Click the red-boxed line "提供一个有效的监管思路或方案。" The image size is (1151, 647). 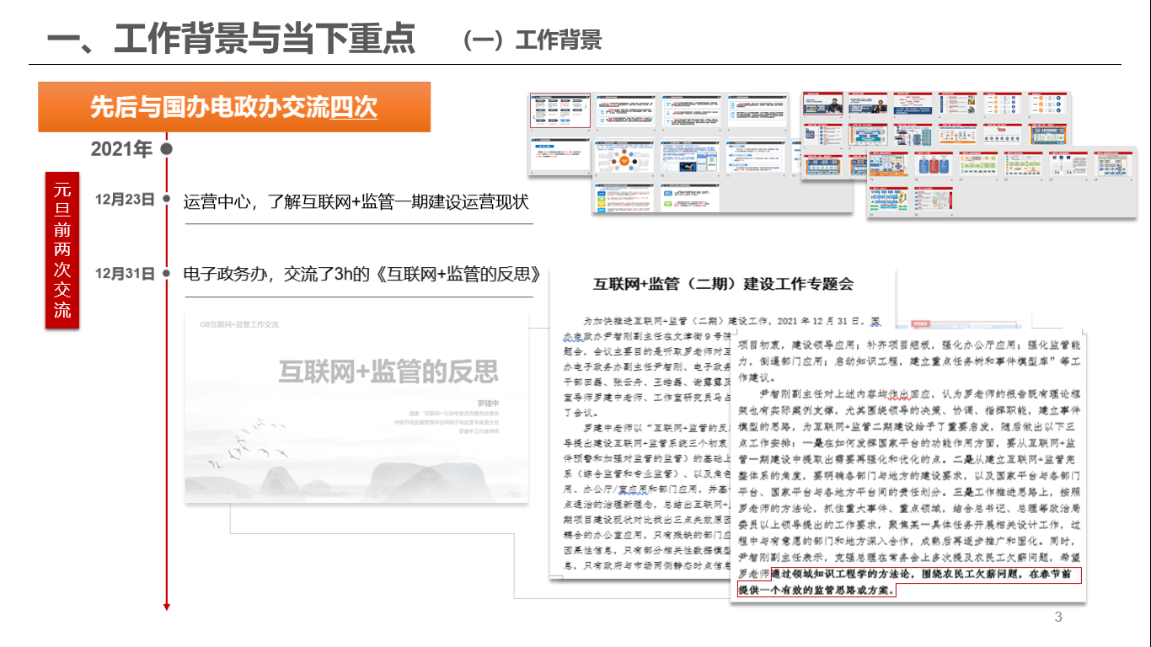coord(816,590)
